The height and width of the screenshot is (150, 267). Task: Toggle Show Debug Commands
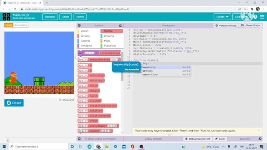point(100,139)
